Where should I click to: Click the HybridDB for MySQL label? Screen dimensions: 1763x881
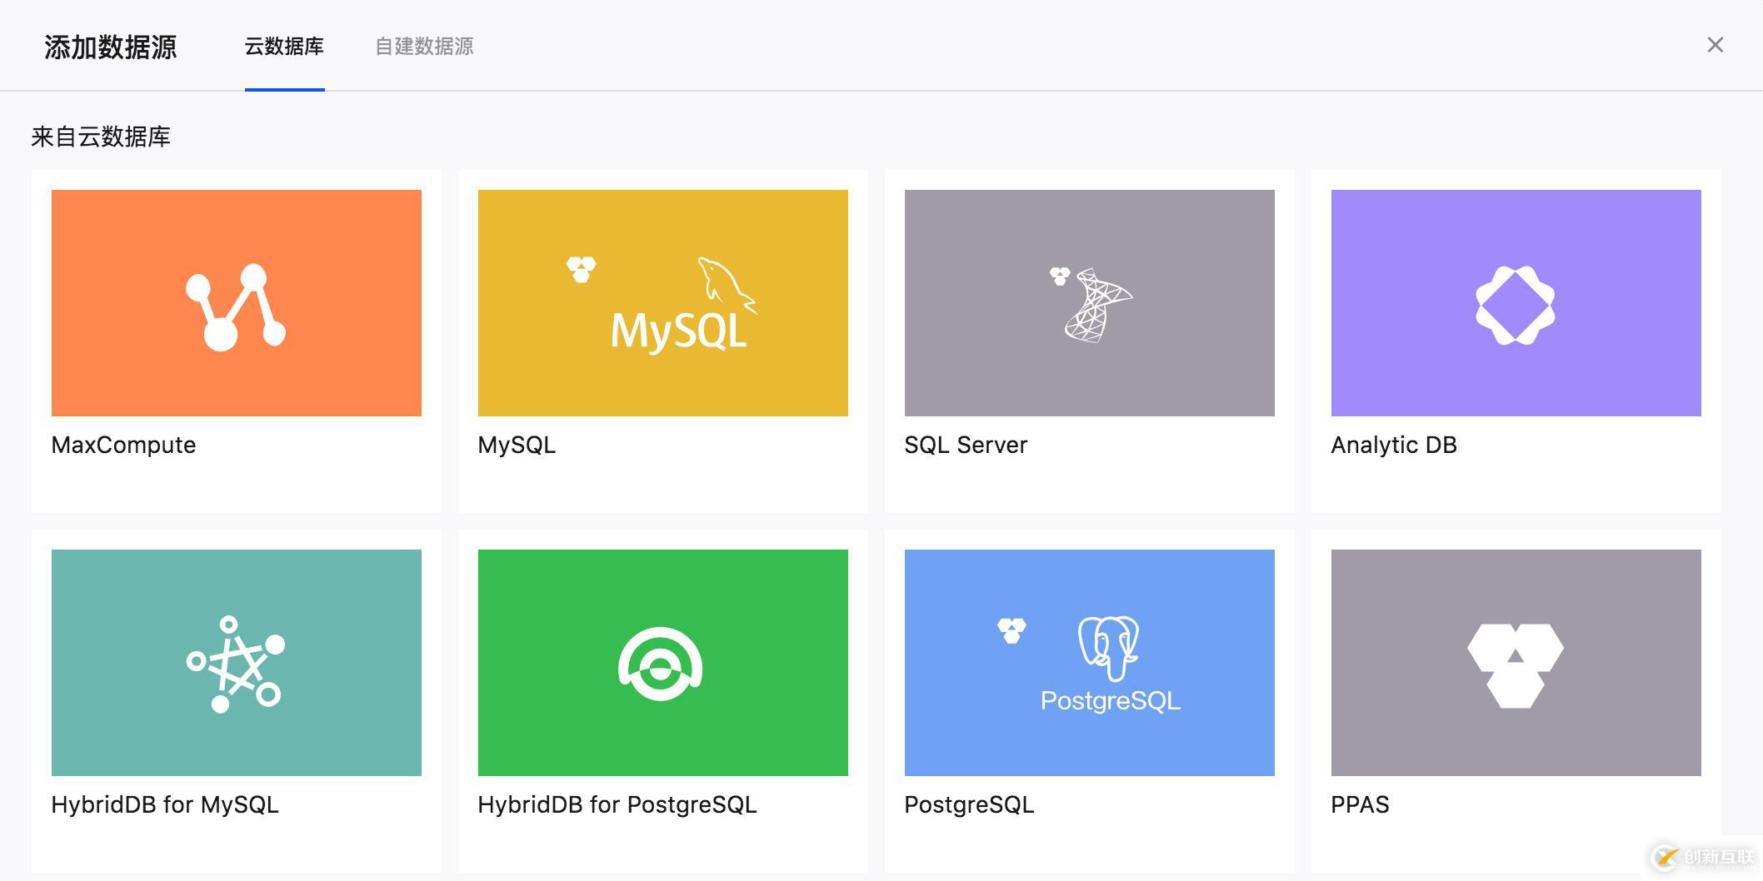tap(165, 804)
